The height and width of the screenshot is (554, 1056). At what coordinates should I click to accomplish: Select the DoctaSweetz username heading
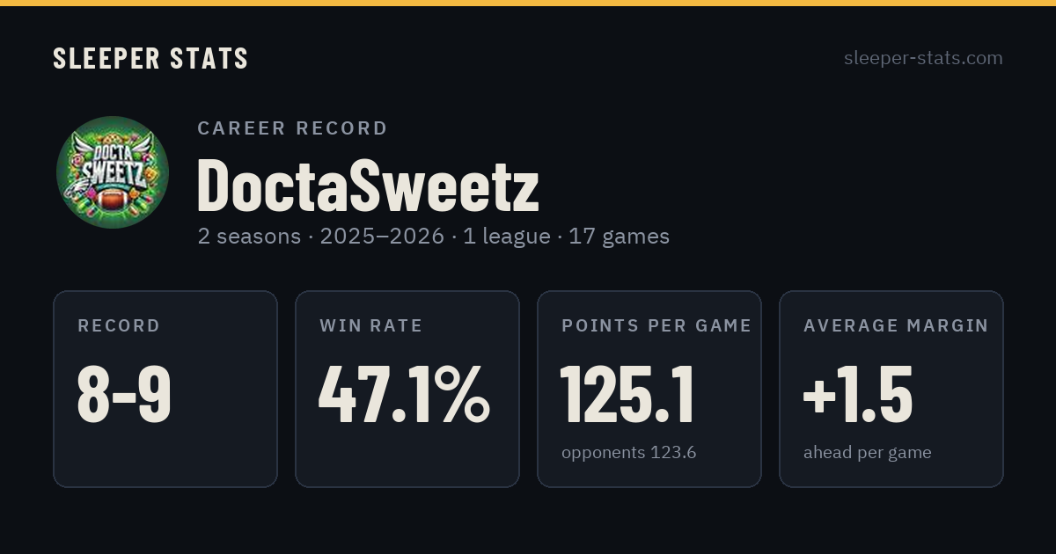(x=368, y=186)
